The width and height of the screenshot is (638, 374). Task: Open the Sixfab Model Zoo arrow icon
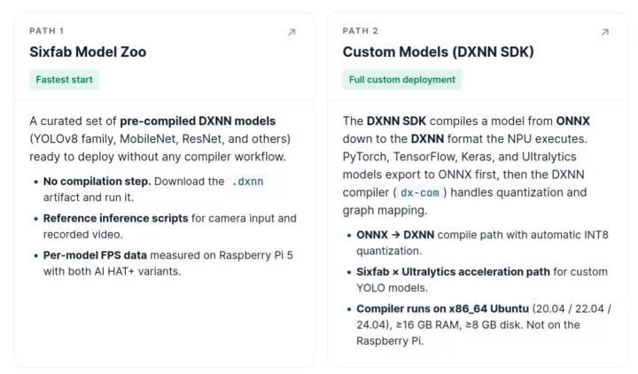point(292,32)
